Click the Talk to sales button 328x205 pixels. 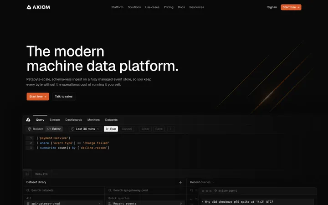tap(64, 97)
